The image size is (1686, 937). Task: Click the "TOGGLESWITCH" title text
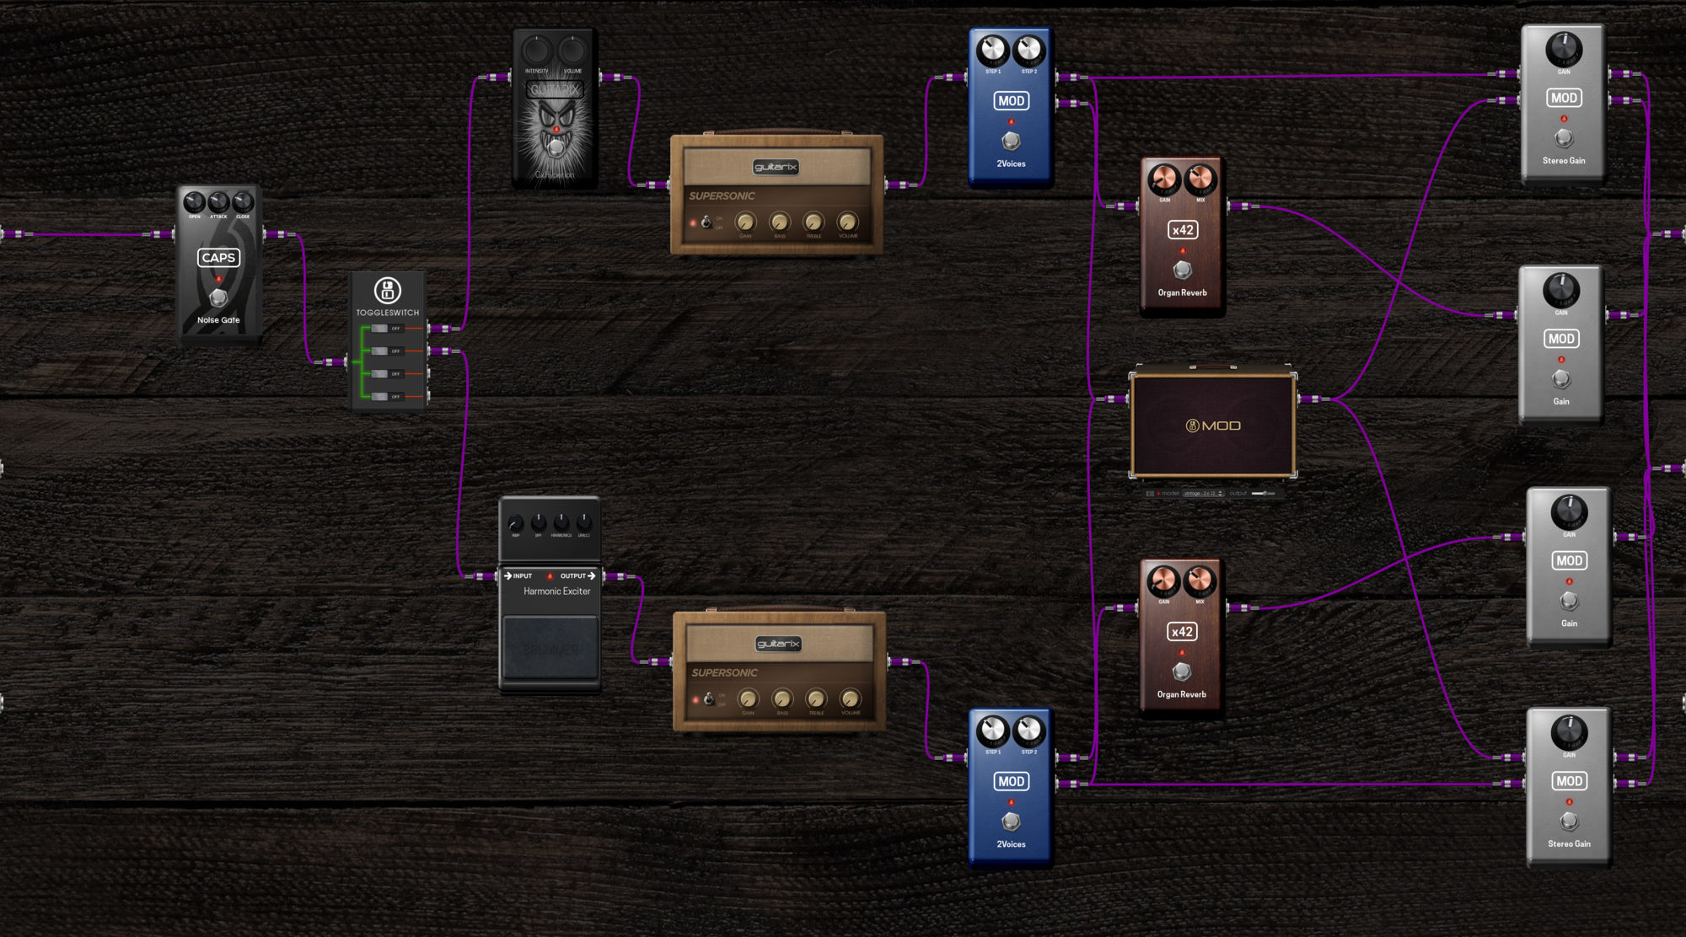click(387, 313)
